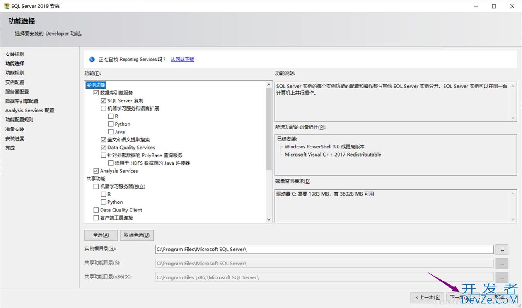Minimize the SQL Server setup window
The width and height of the screenshot is (522, 308).
coord(476,6)
